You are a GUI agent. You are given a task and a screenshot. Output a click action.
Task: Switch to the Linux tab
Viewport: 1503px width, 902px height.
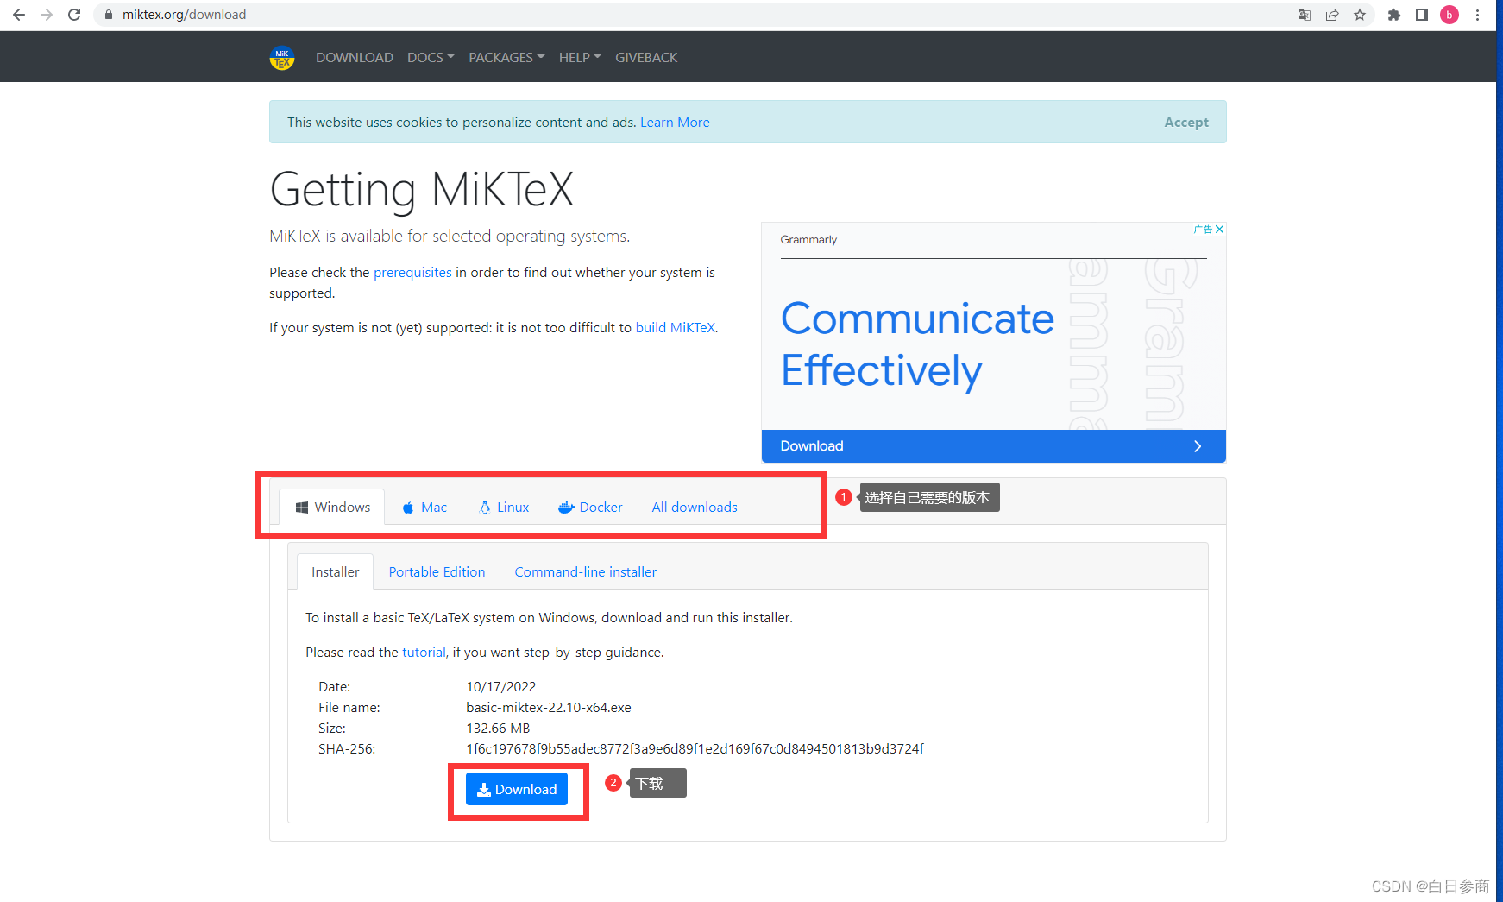(x=504, y=508)
